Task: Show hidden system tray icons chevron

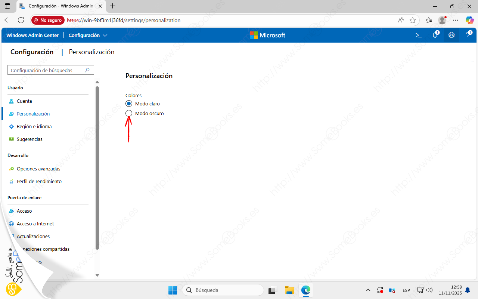Action: [x=368, y=290]
